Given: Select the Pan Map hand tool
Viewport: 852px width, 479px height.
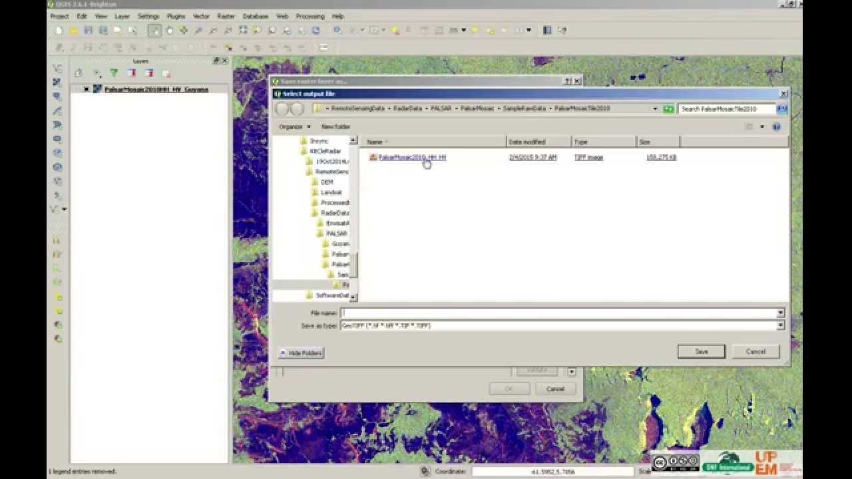Looking at the screenshot, I should tap(169, 31).
